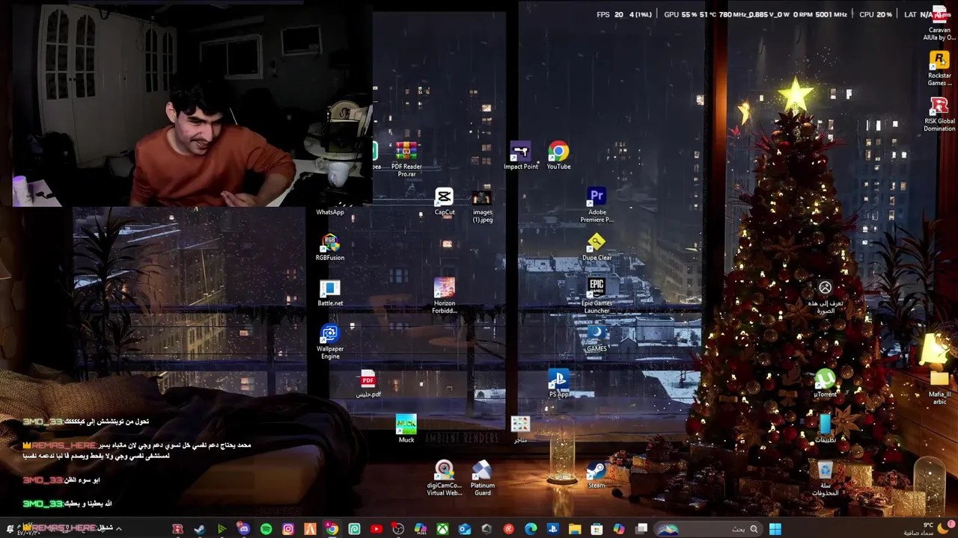Open Instagram on the taskbar
The width and height of the screenshot is (958, 538).
pos(288,529)
